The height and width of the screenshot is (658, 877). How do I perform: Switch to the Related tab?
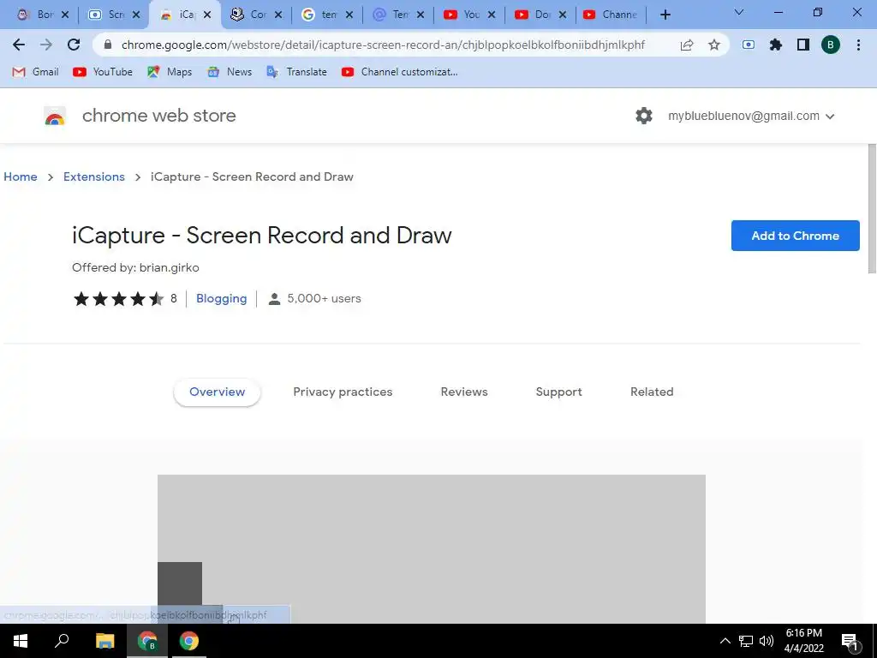[652, 392]
